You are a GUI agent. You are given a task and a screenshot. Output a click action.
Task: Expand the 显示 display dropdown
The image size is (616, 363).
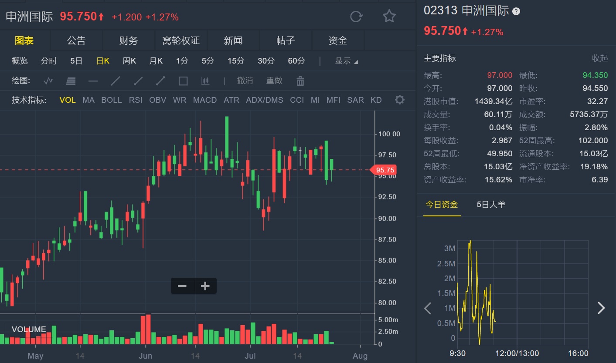(346, 61)
